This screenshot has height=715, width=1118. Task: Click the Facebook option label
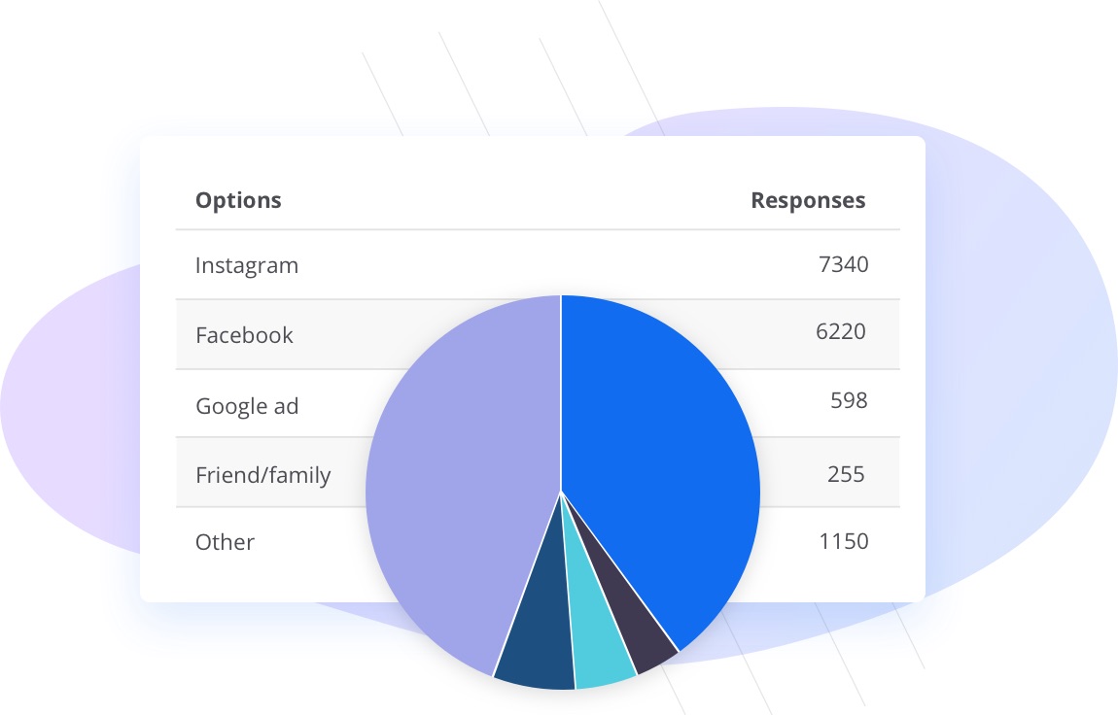coord(244,335)
